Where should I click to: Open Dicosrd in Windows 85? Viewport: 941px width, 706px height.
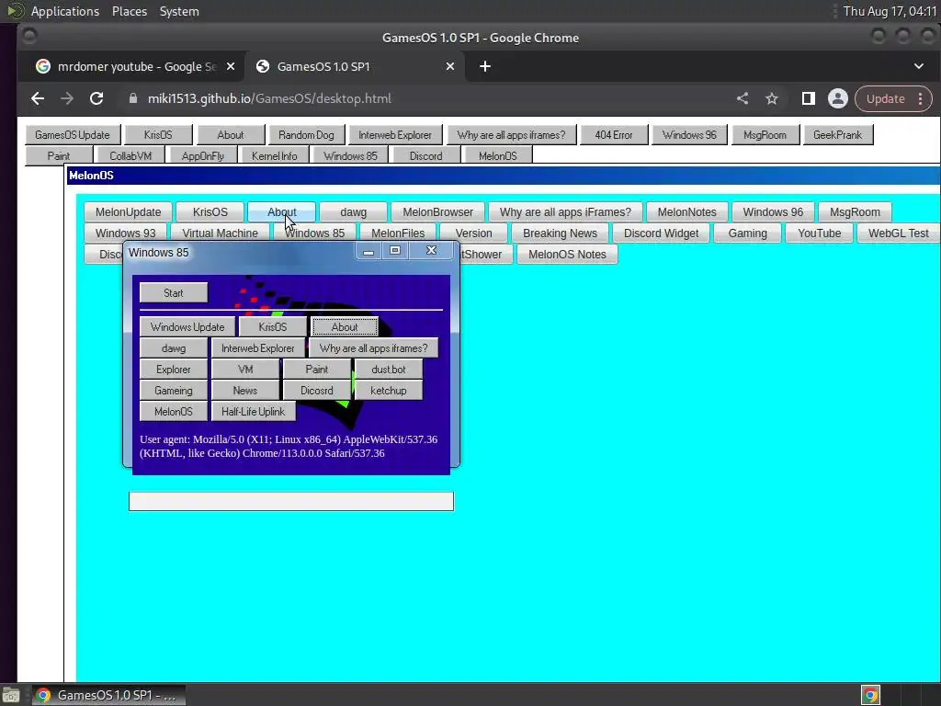[317, 390]
